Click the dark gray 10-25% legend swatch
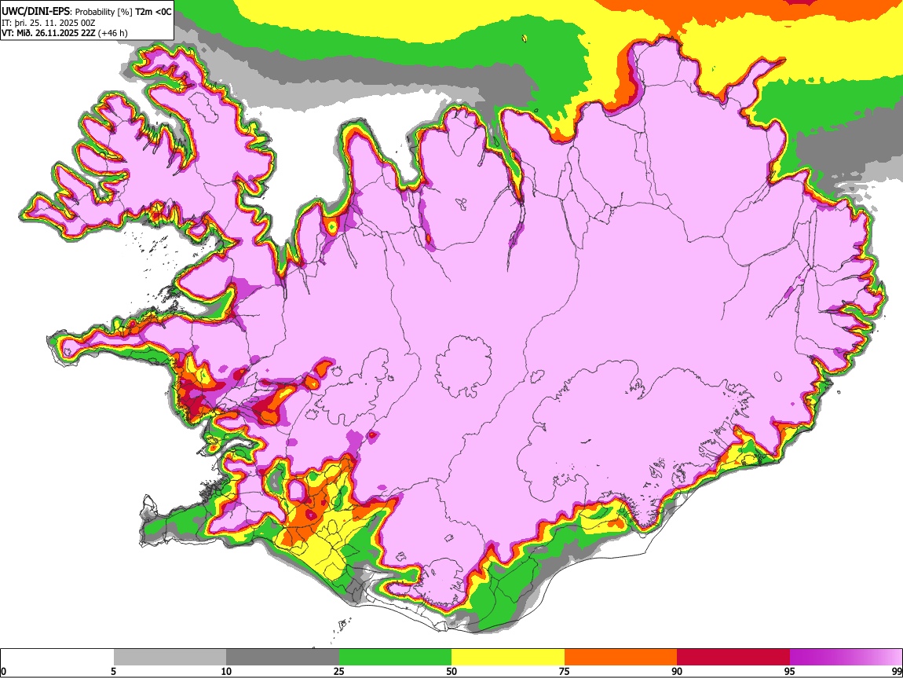This screenshot has height=678, width=903. tap(283, 658)
